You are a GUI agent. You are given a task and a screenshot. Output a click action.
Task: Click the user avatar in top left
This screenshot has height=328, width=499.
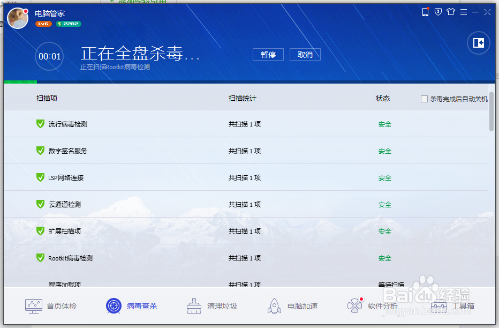click(x=18, y=18)
